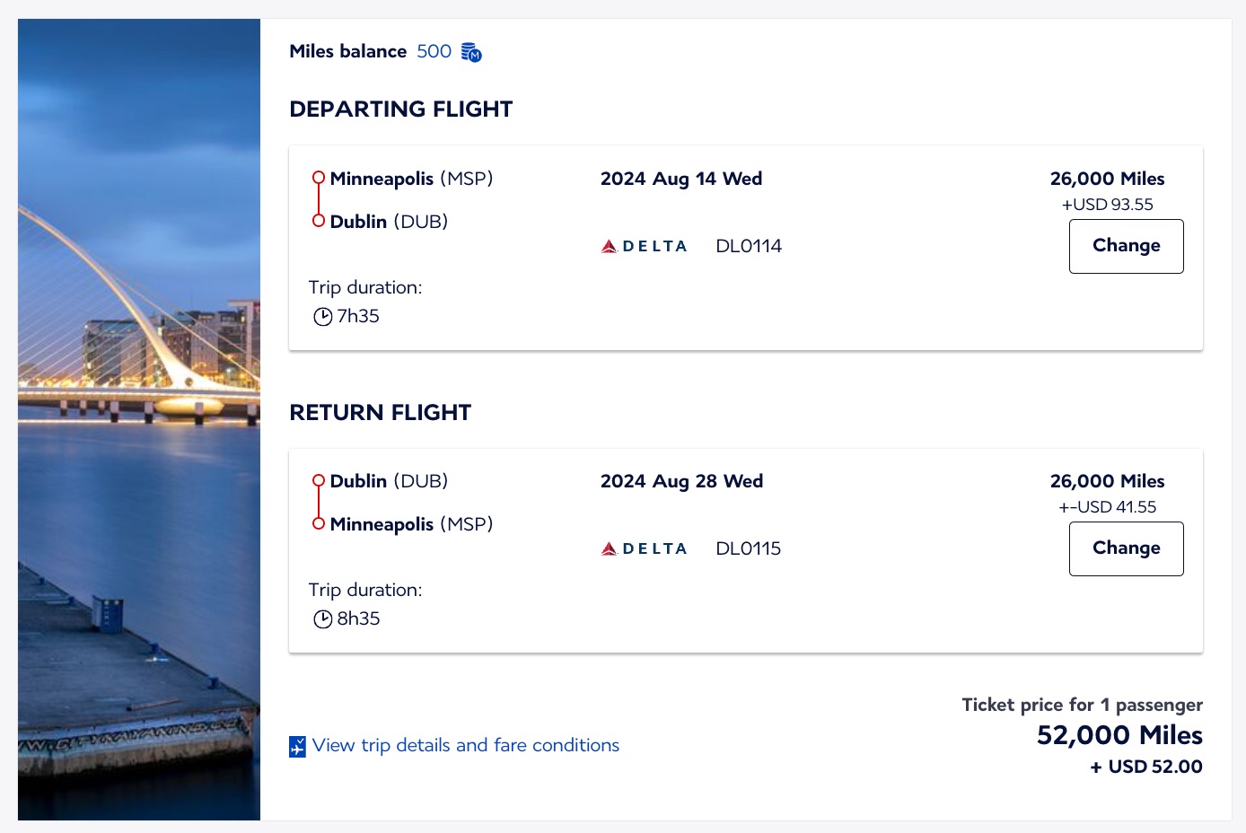Screen dimensions: 1246x833
Task: Click the 52,000 Miles ticket price
Action: pos(1119,735)
